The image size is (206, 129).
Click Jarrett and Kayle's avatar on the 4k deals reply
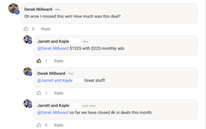(x=27, y=103)
